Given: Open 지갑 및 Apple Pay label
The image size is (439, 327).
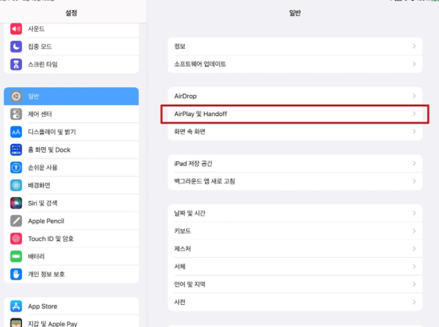Looking at the screenshot, I should [53, 323].
